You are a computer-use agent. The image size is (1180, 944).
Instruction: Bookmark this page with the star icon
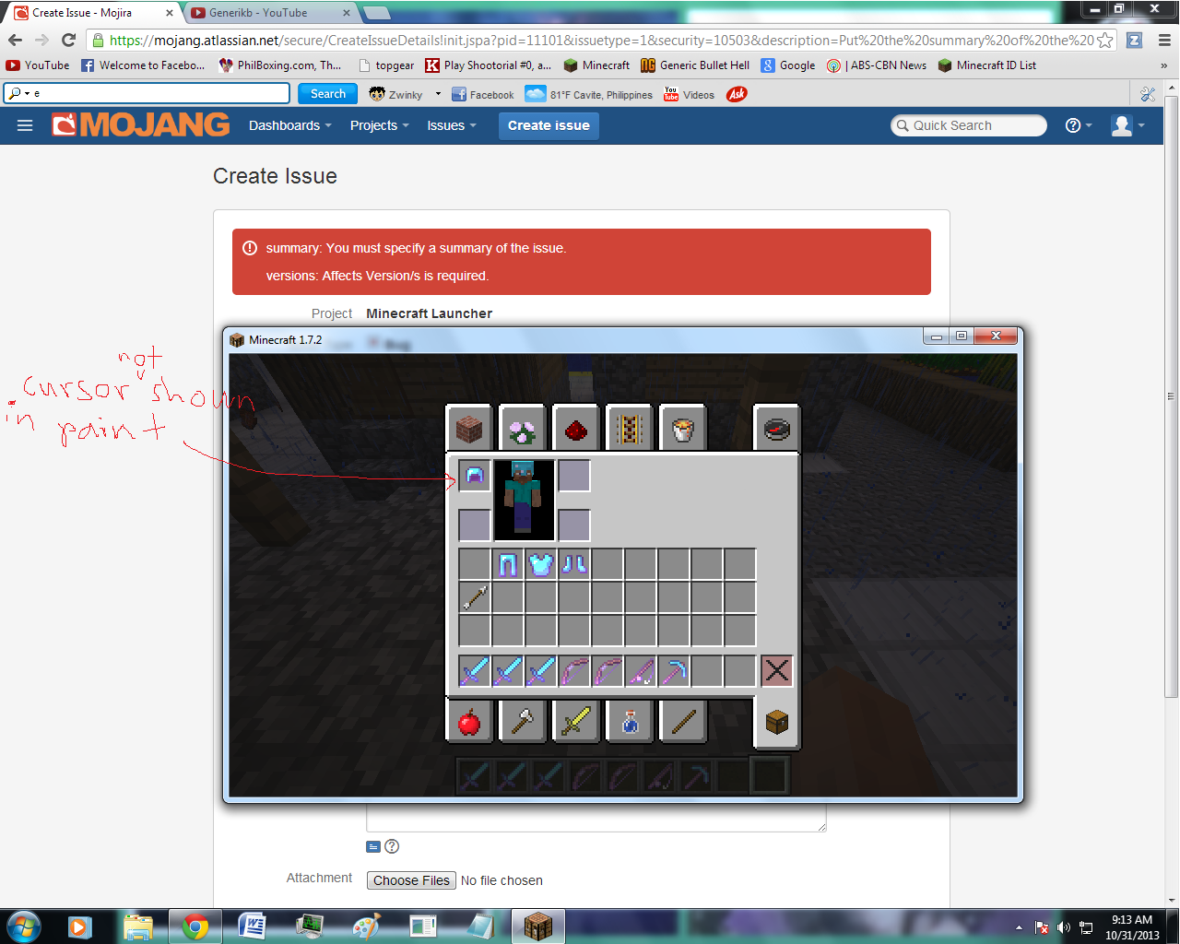pyautogui.click(x=1104, y=40)
